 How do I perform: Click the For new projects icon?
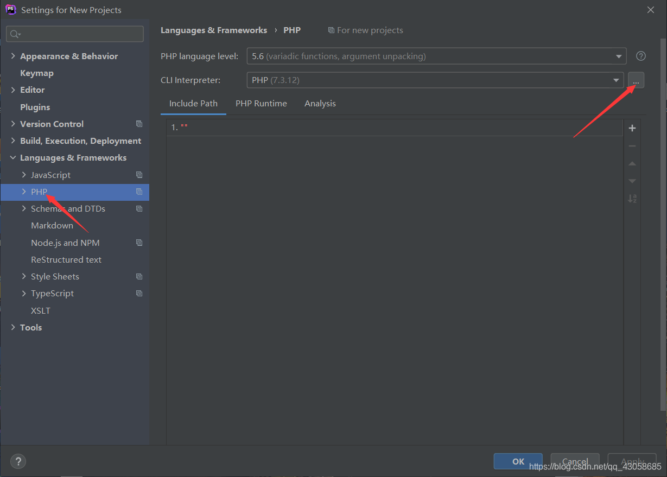pyautogui.click(x=331, y=30)
